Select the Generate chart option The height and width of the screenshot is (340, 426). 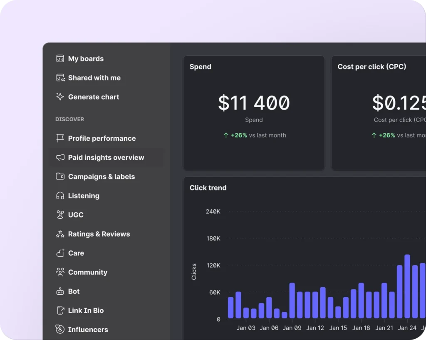click(x=93, y=97)
